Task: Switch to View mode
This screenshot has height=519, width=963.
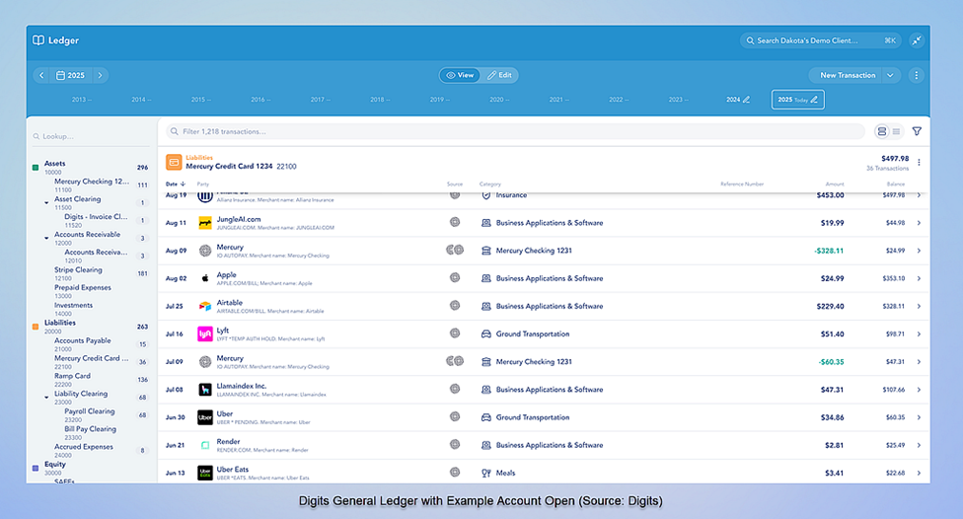Action: click(460, 75)
